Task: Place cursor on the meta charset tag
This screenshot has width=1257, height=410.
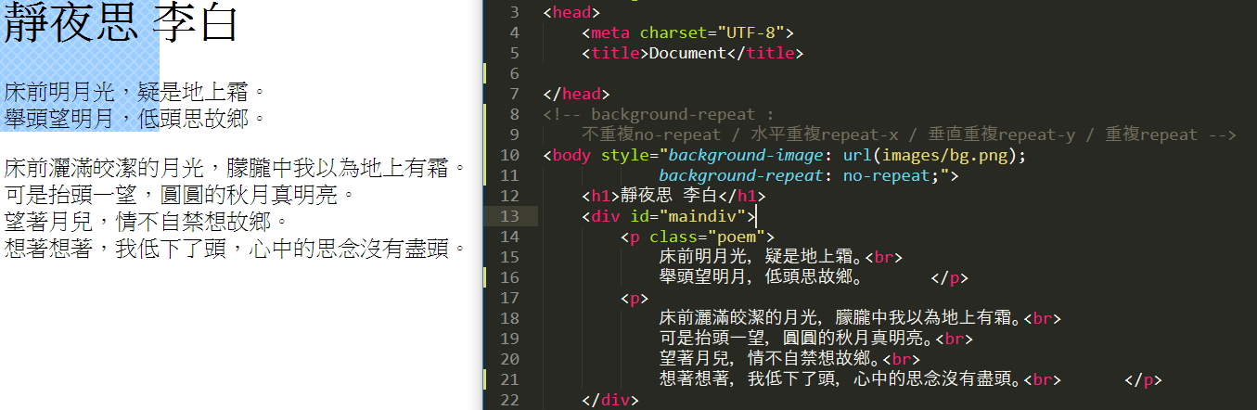Action: click(x=686, y=32)
